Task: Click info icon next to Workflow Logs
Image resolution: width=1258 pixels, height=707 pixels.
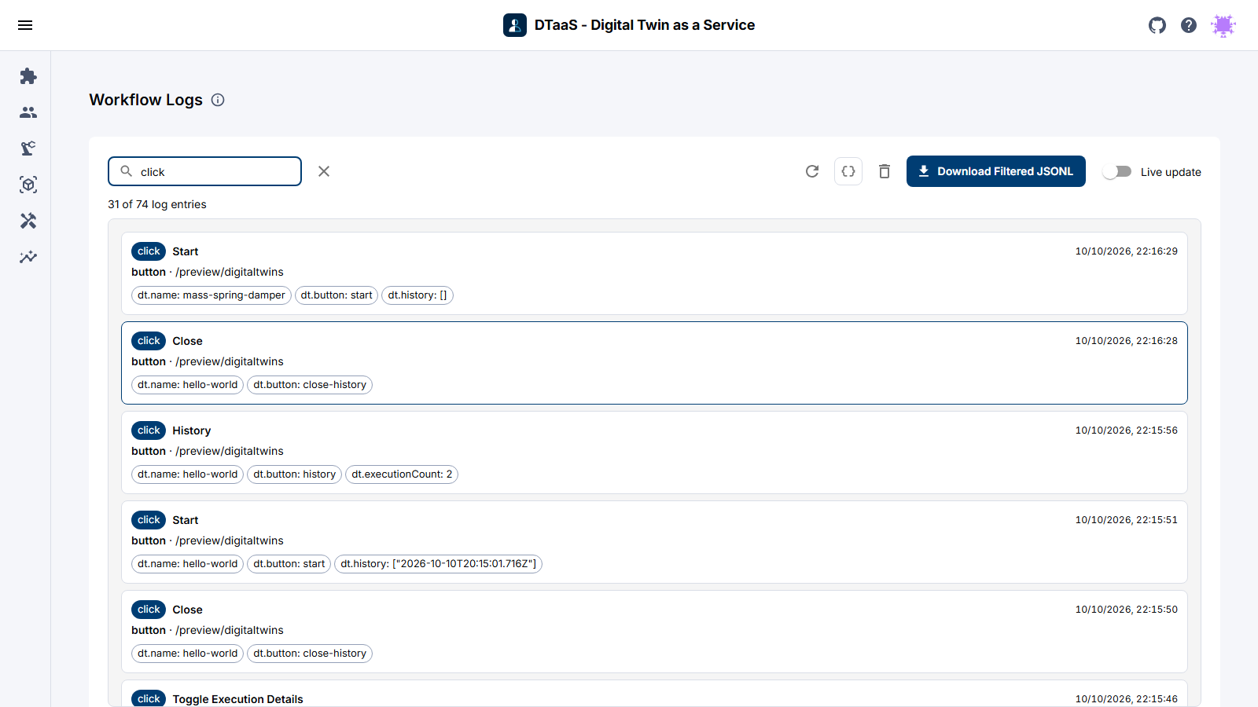Action: 218,100
